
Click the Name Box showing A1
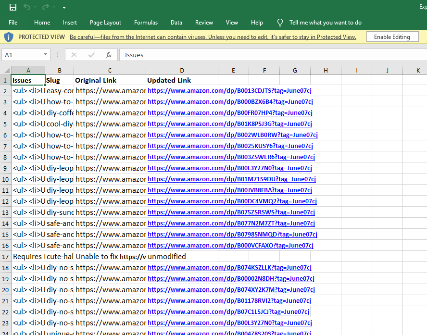tap(22, 55)
